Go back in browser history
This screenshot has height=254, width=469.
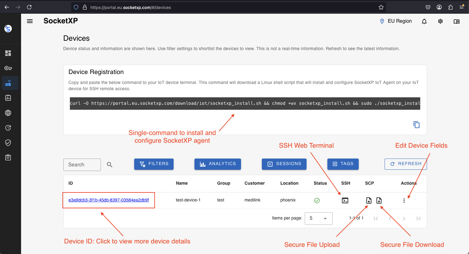pyautogui.click(x=7, y=7)
